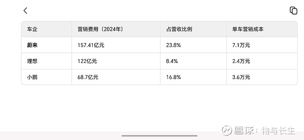Image resolution: width=304 pixels, height=140 pixels.
Task: Select the 车企 column header
Action: click(x=32, y=29)
